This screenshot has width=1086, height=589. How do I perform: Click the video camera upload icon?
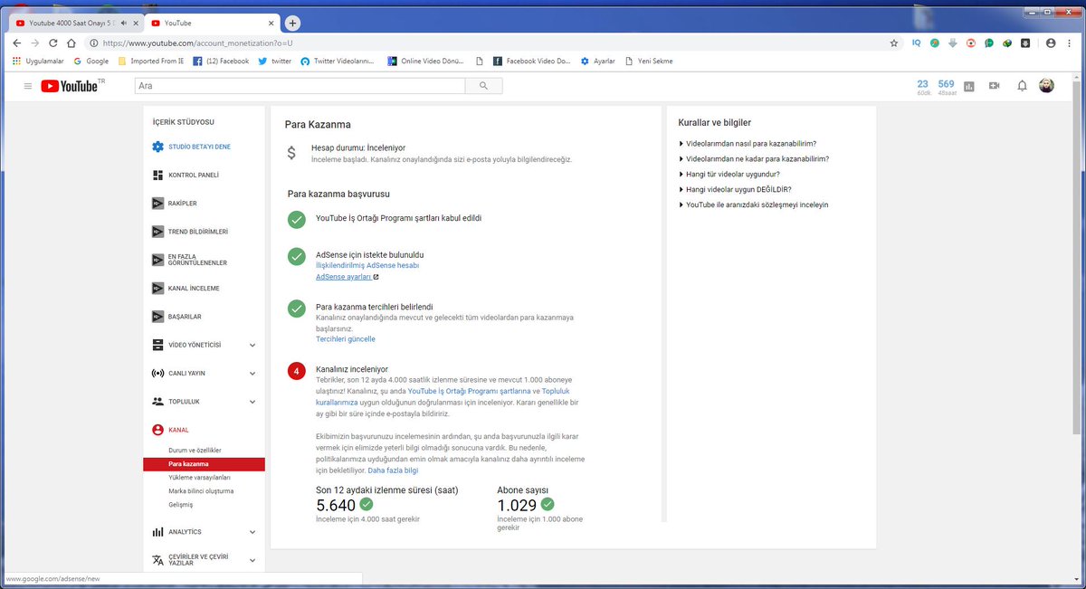[x=995, y=86]
